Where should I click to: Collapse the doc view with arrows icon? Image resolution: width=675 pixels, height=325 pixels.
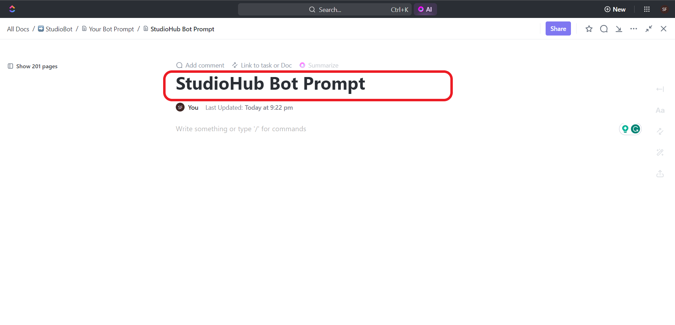point(649,29)
